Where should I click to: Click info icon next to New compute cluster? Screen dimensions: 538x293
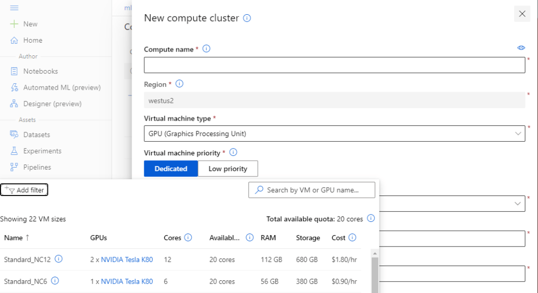246,18
